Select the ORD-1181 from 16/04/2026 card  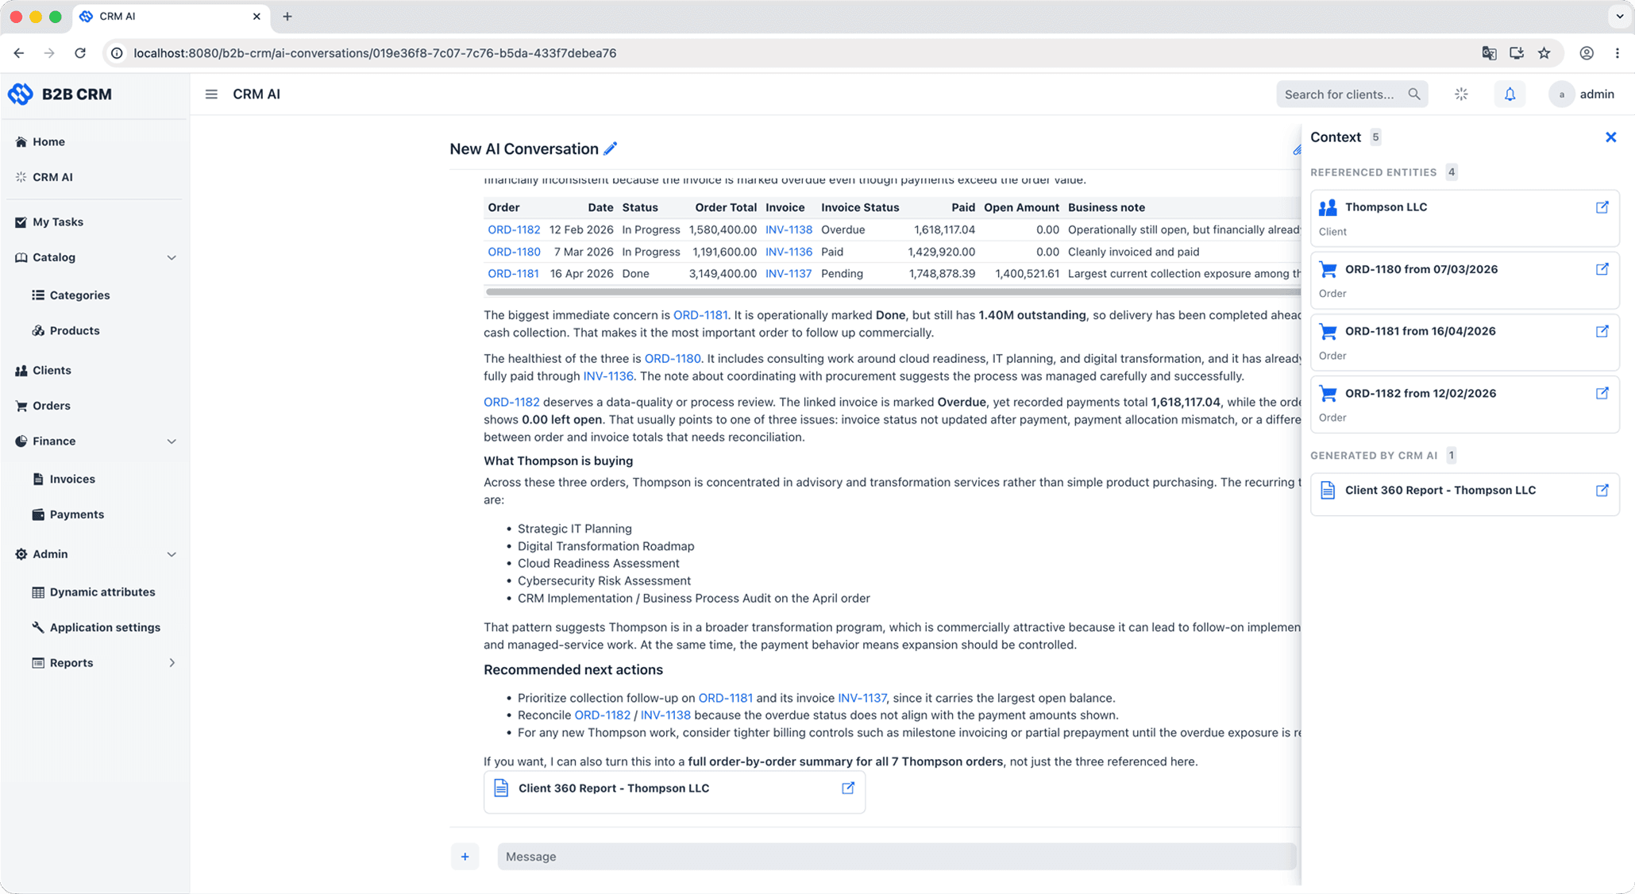pos(1464,342)
